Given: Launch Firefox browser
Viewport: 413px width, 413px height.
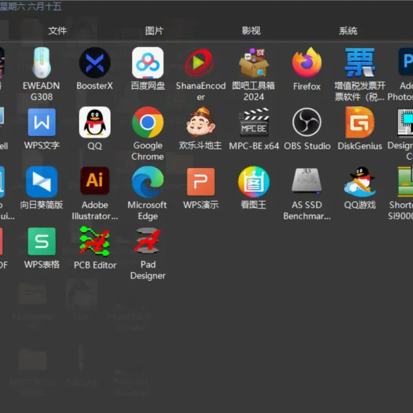Looking at the screenshot, I should coord(307,63).
